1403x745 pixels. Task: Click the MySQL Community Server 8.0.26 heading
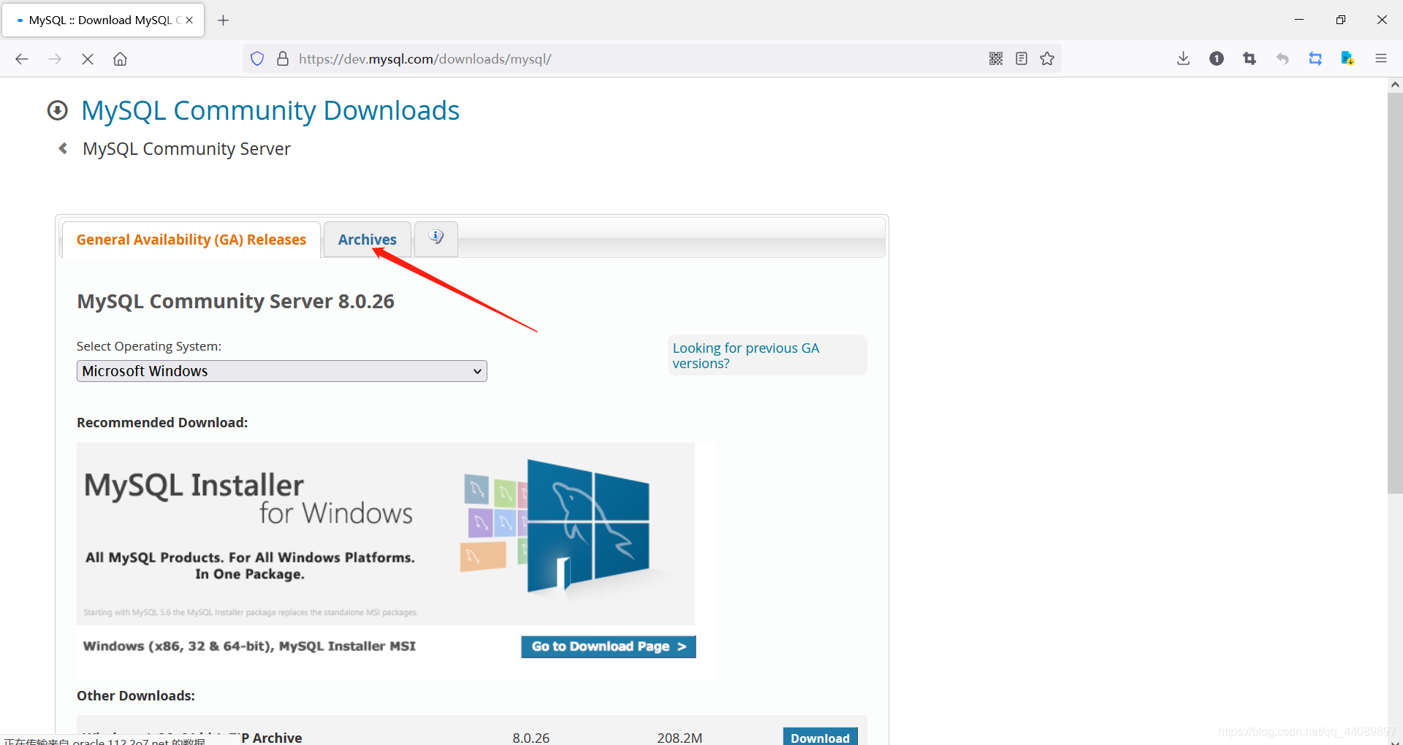point(235,302)
